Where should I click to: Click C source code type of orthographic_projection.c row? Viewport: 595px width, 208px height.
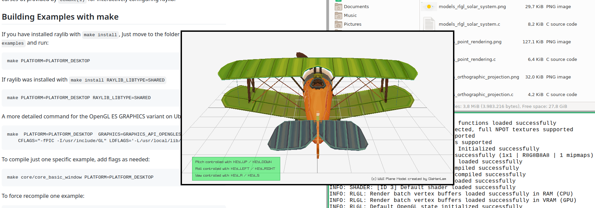pos(561,94)
